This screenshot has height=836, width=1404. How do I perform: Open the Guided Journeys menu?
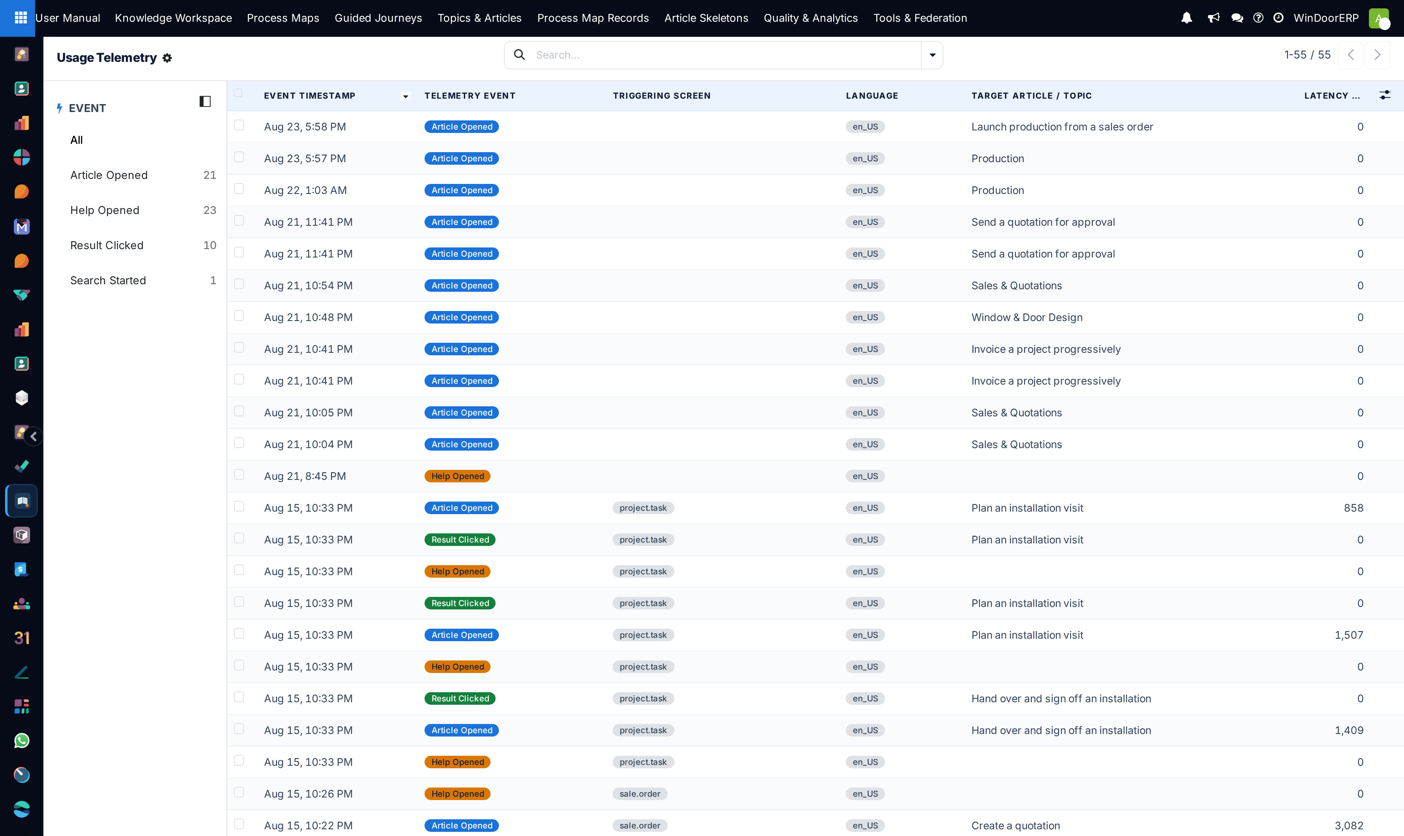(x=378, y=18)
